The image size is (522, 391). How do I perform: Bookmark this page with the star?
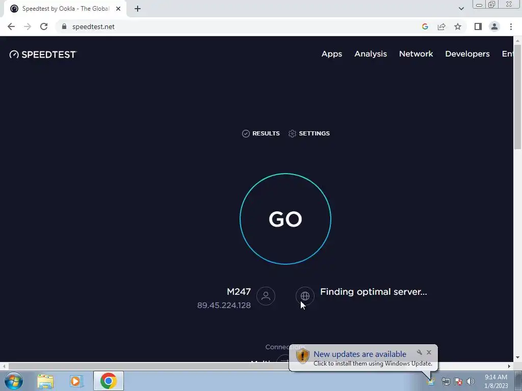click(458, 26)
